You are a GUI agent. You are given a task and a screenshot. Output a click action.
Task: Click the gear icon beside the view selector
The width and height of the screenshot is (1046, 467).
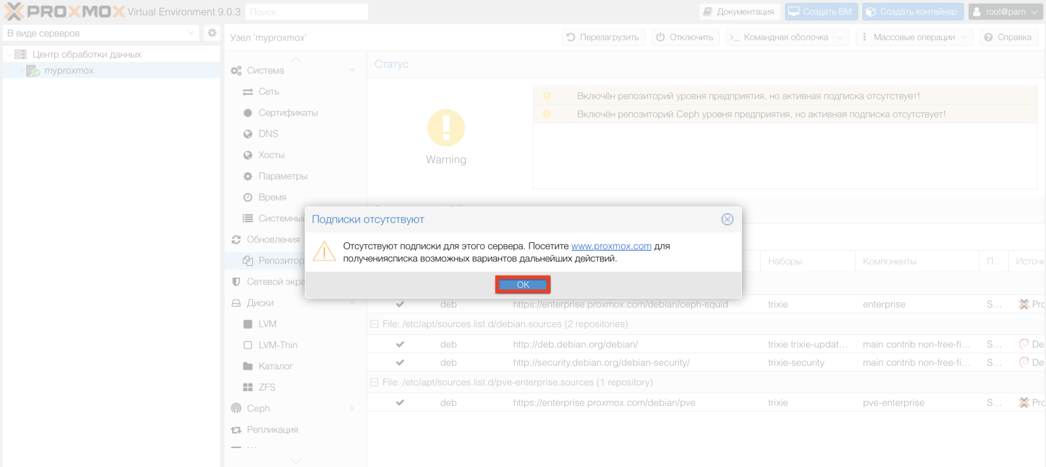click(x=212, y=33)
